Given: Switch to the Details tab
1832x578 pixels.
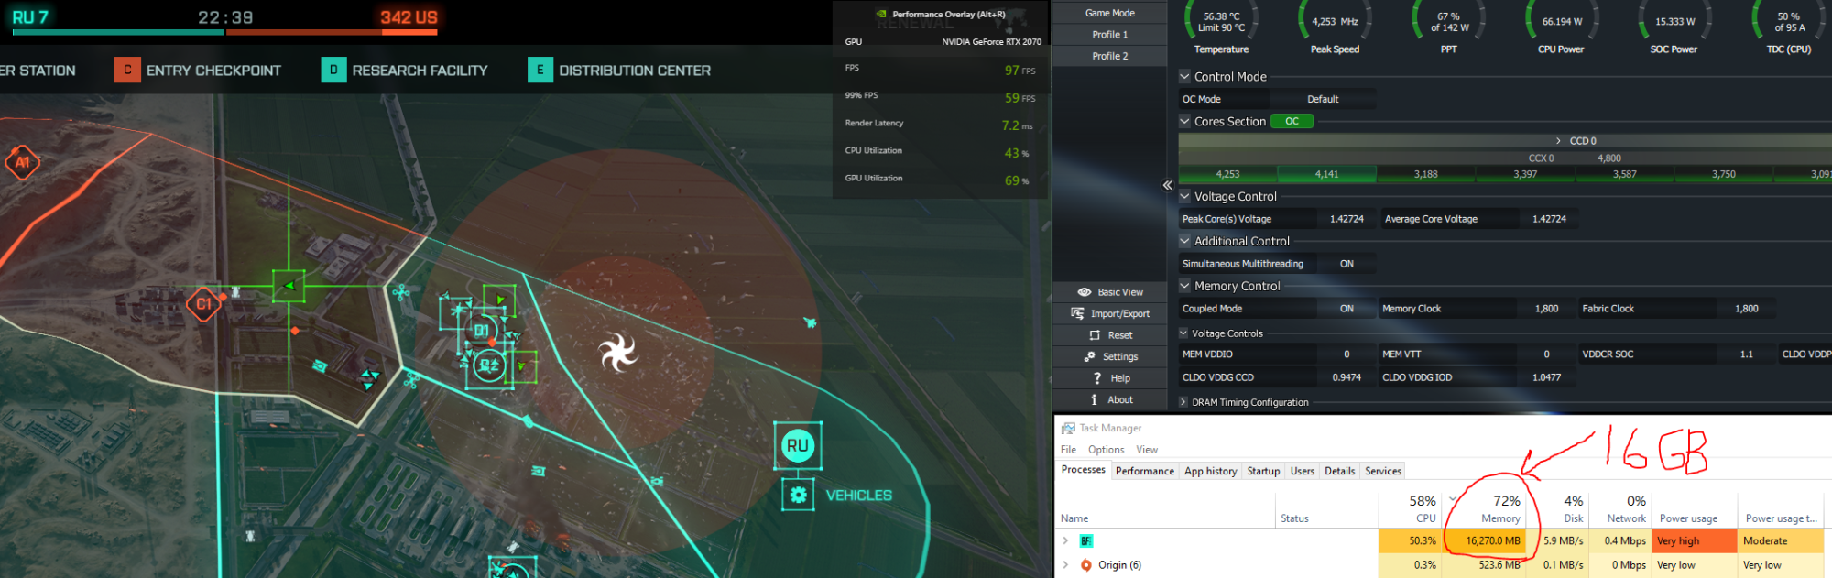Looking at the screenshot, I should (1339, 471).
